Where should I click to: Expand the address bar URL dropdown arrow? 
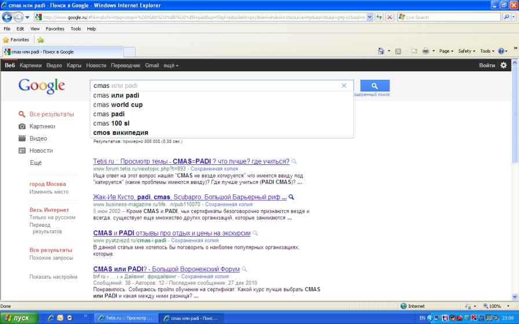pyautogui.click(x=370, y=17)
